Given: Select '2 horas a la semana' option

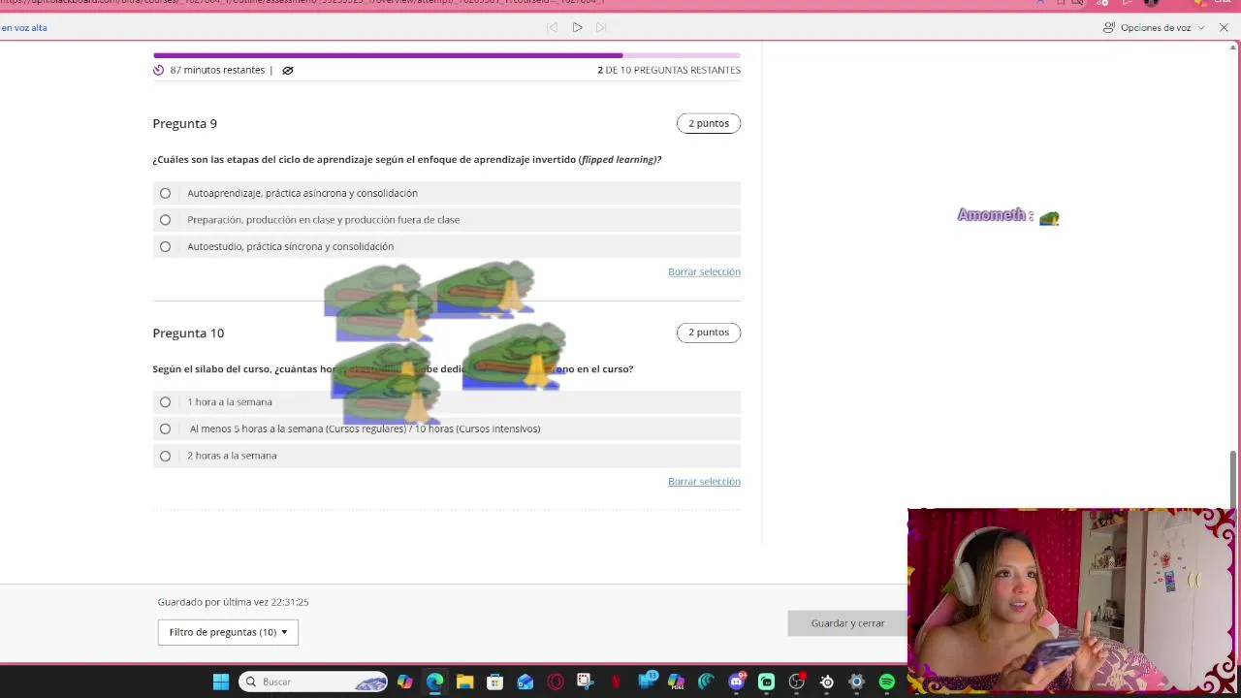Looking at the screenshot, I should pyautogui.click(x=446, y=456).
